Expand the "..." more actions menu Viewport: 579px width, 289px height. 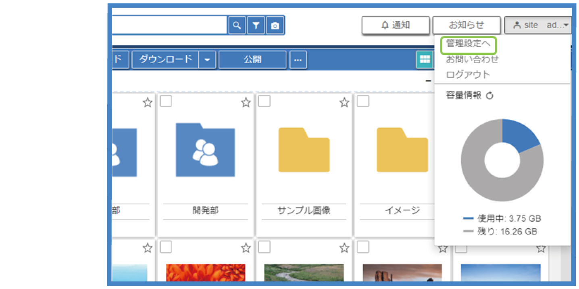pos(298,59)
